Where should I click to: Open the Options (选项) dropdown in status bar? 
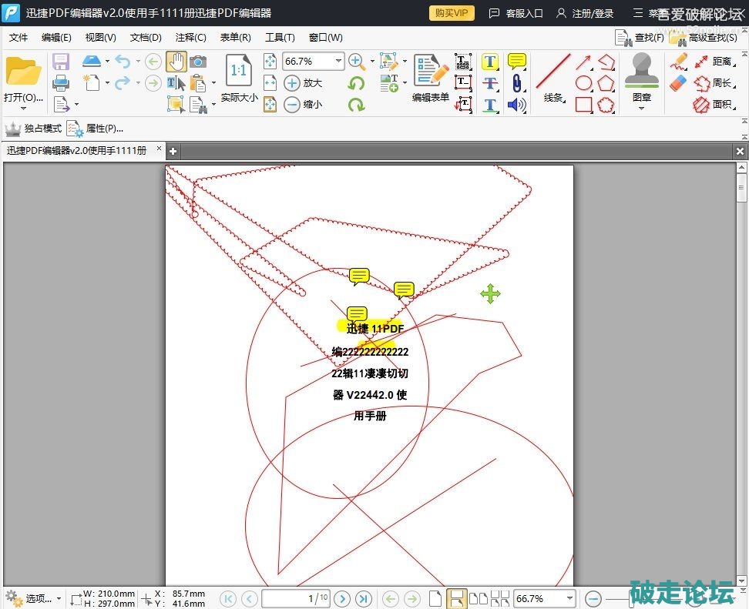click(59, 598)
